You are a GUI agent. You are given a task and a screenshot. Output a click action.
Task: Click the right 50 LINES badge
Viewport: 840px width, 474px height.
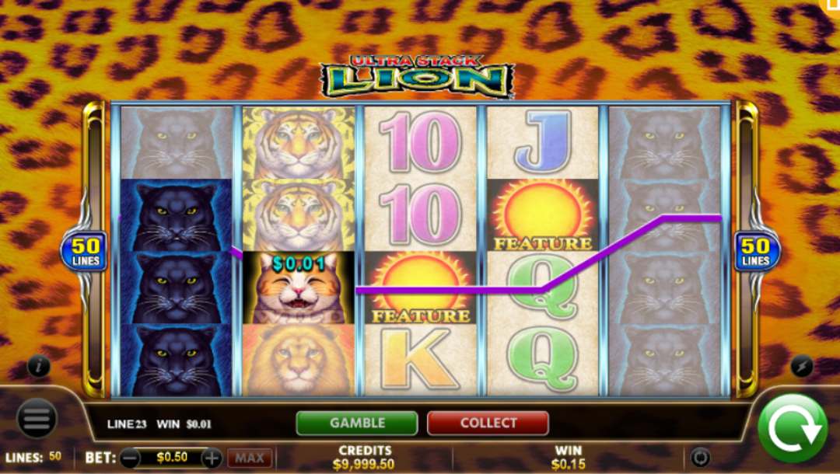[755, 252]
